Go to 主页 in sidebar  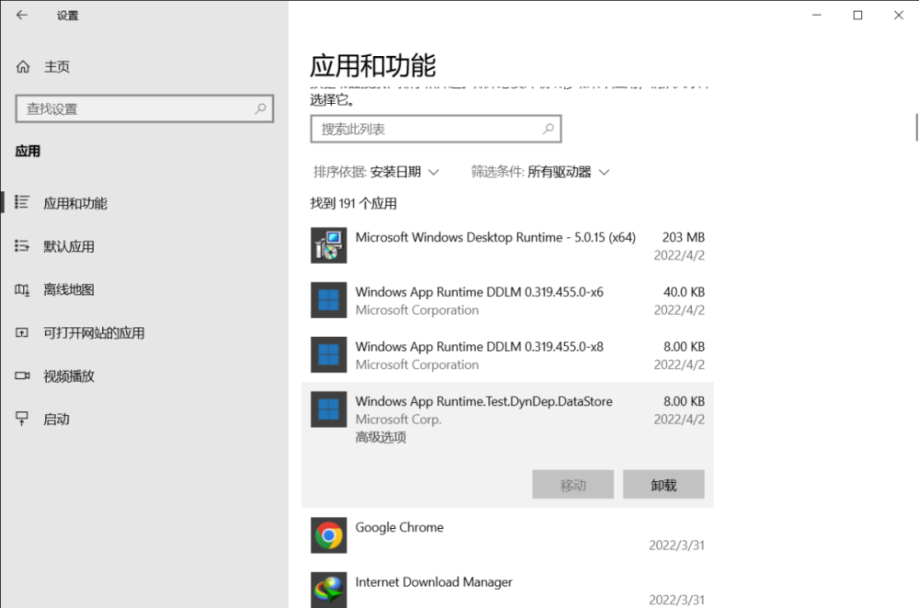pyautogui.click(x=57, y=67)
